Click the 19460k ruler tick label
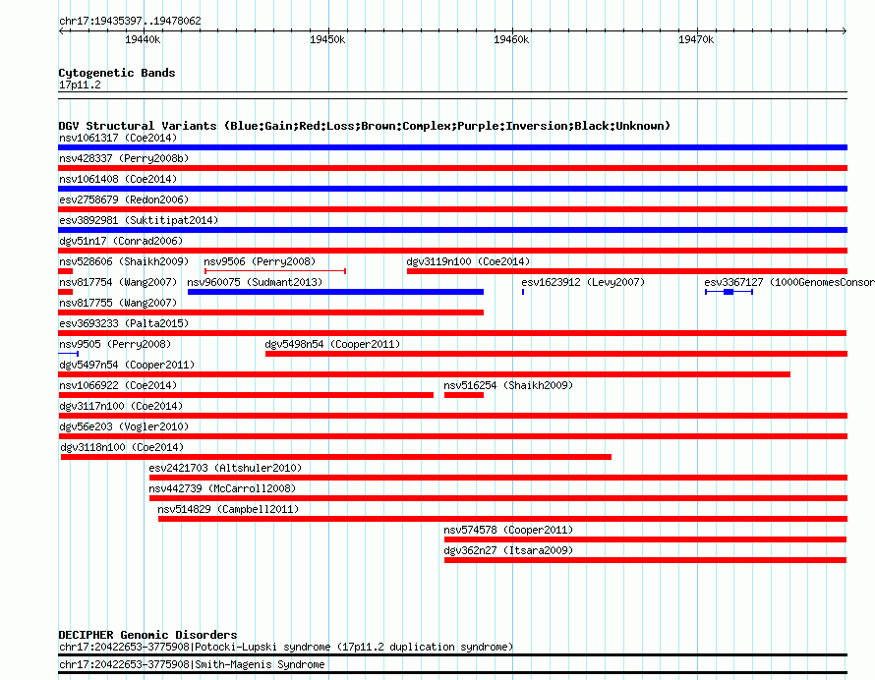 (x=511, y=39)
